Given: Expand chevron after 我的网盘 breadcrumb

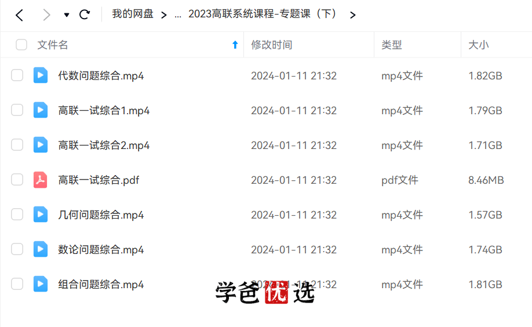Looking at the screenshot, I should [164, 15].
